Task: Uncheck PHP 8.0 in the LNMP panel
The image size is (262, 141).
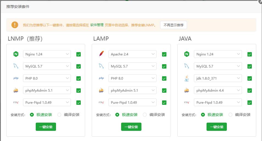Action: (79, 78)
